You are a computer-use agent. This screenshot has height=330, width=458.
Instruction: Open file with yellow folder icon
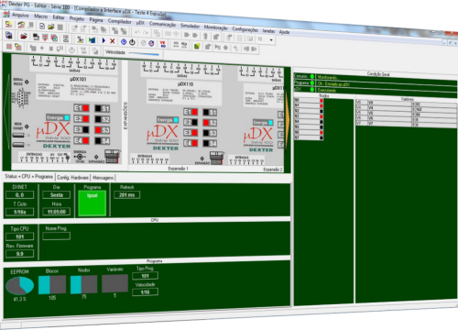(x=51, y=27)
